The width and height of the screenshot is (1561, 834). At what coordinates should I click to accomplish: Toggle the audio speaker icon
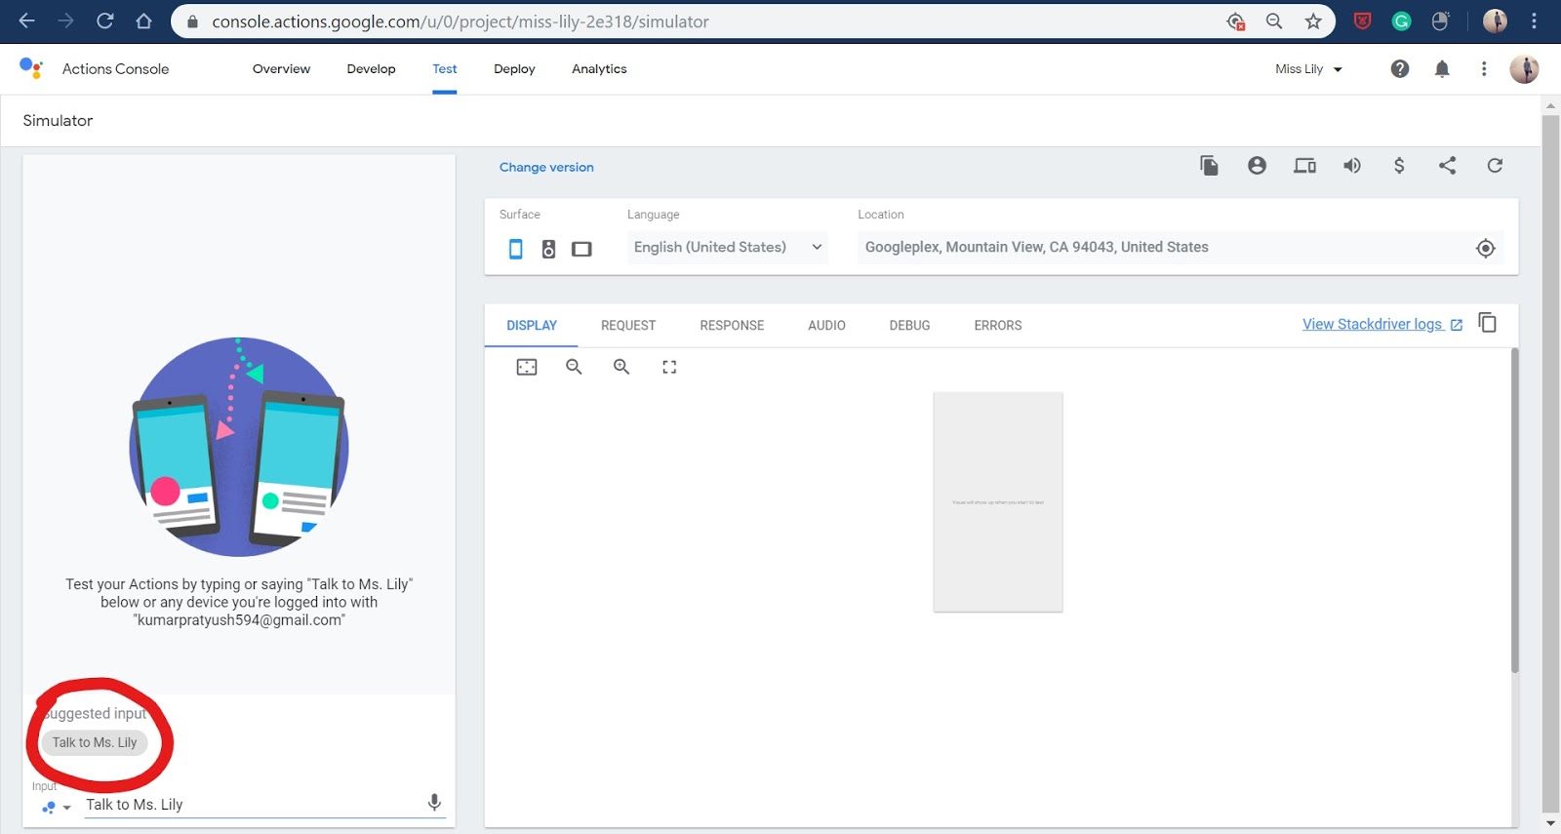coord(1352,165)
